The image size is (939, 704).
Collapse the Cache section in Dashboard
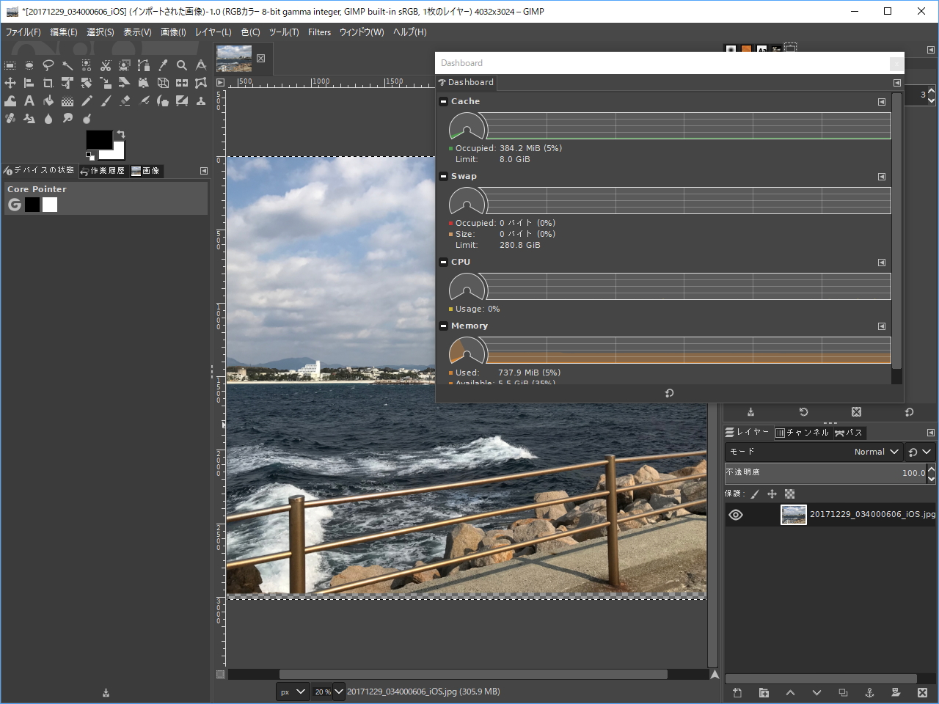(x=443, y=101)
